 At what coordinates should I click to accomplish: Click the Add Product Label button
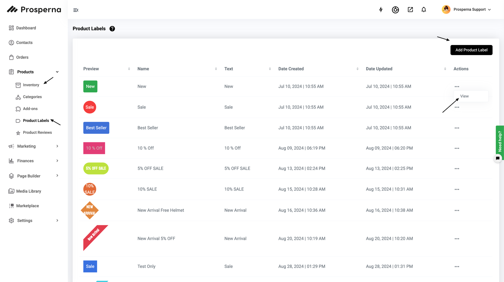click(471, 50)
